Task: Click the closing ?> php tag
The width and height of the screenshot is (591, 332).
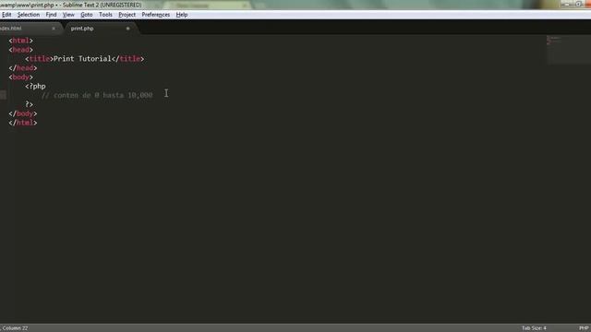Action: (29, 104)
